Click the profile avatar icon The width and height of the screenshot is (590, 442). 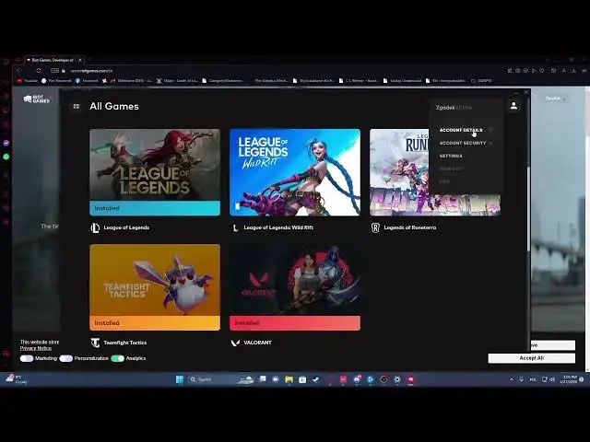coord(513,106)
